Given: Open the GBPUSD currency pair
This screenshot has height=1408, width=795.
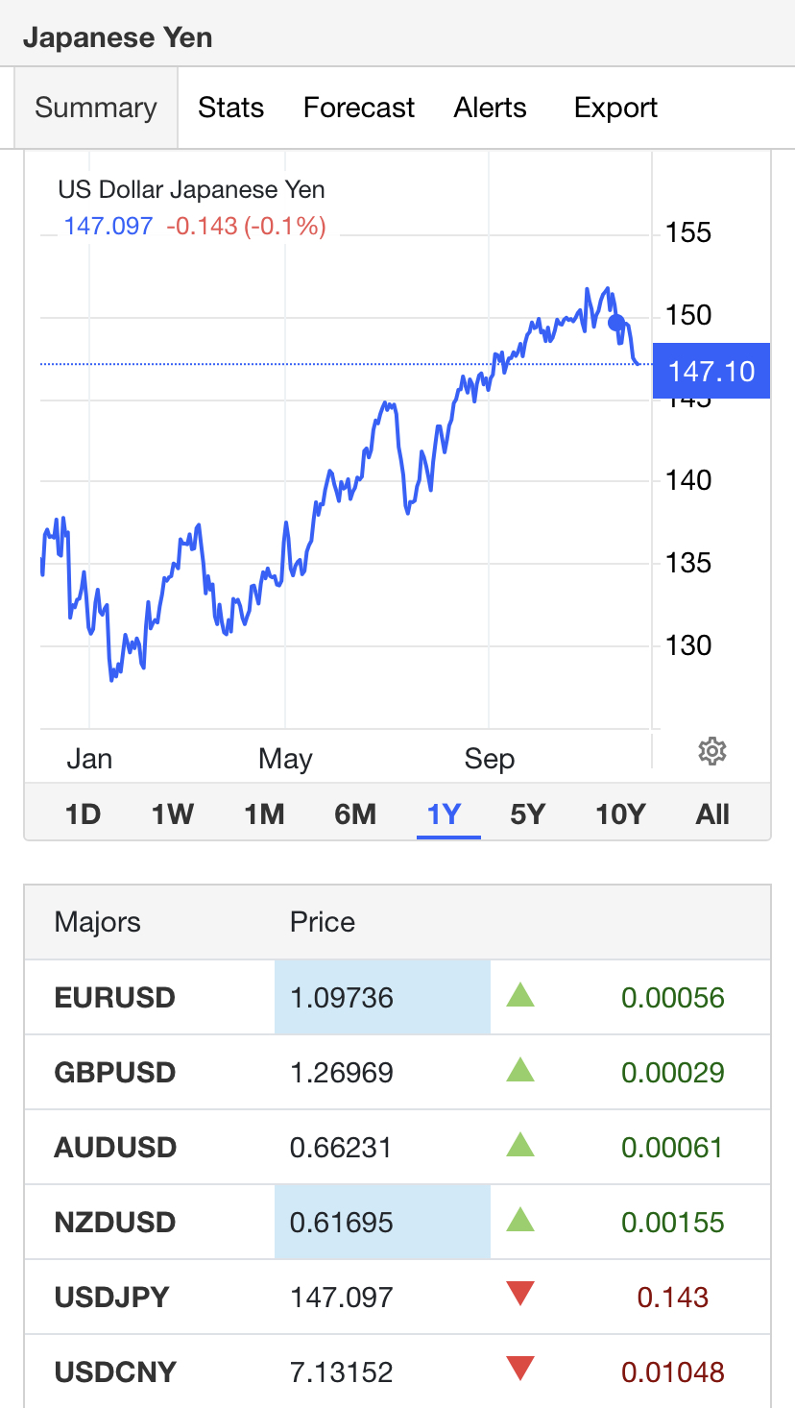Looking at the screenshot, I should tap(115, 1072).
